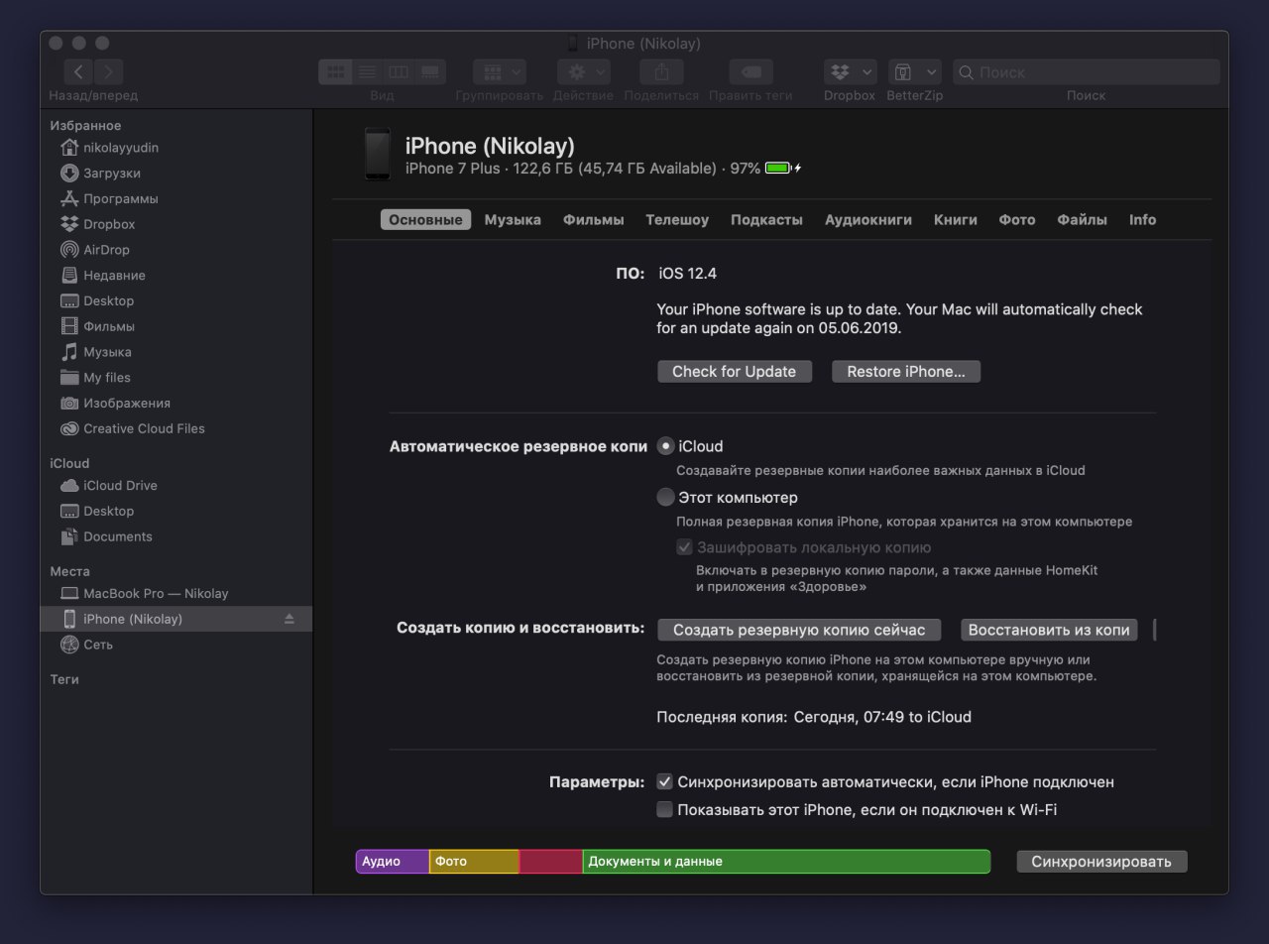The image size is (1269, 944).
Task: Switch to the Файлы tab
Action: pos(1082,220)
